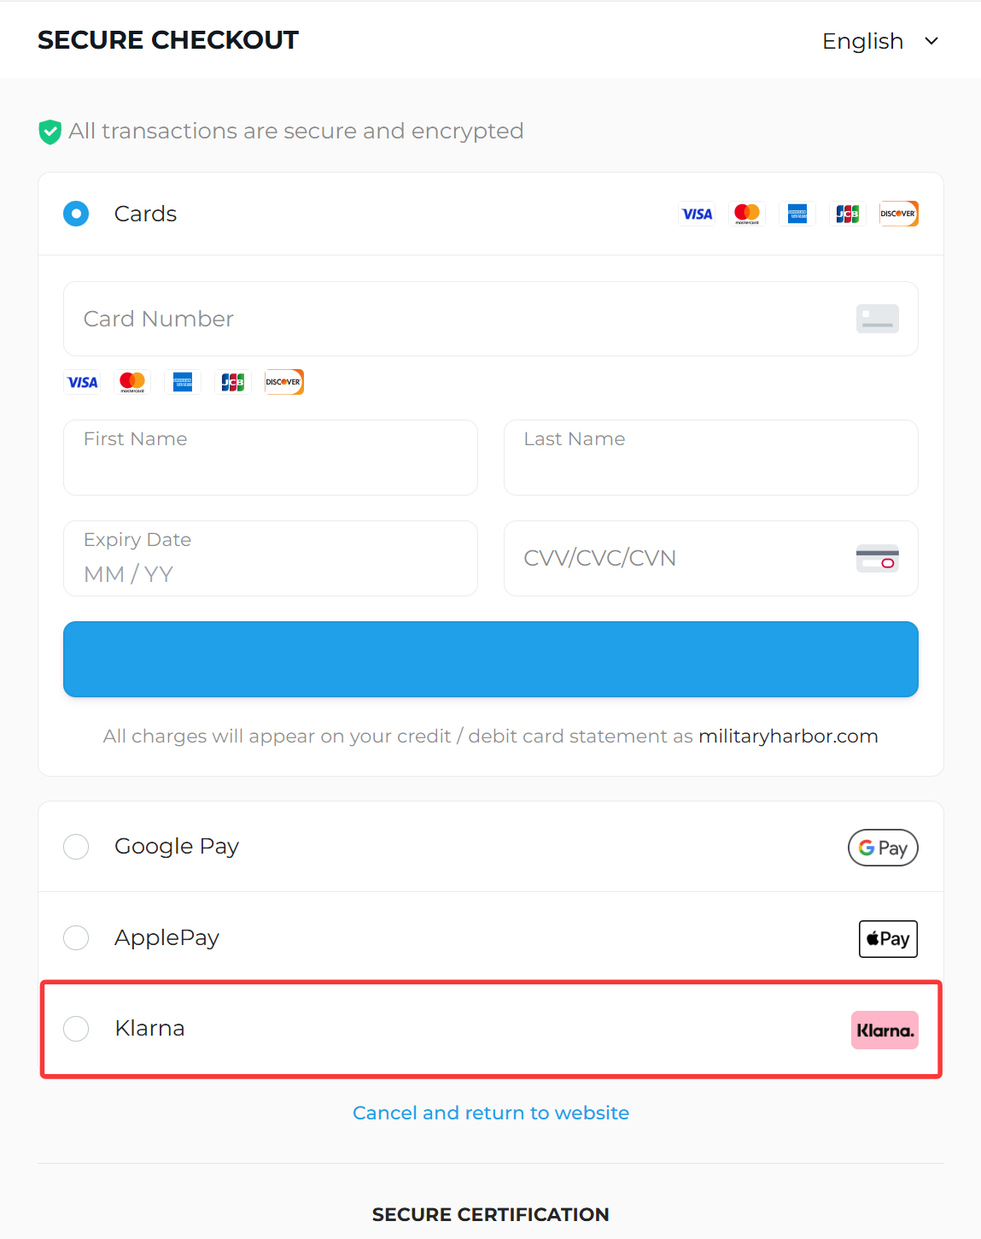Image resolution: width=981 pixels, height=1239 pixels.
Task: Open the English language dropdown
Action: (x=879, y=41)
